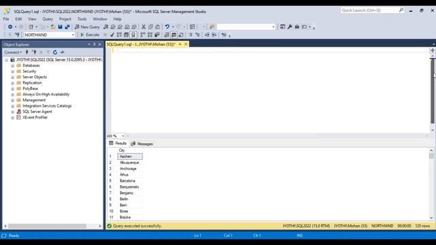The image size is (436, 245).
Task: Expand the Server Objects folder
Action: pyautogui.click(x=12, y=77)
